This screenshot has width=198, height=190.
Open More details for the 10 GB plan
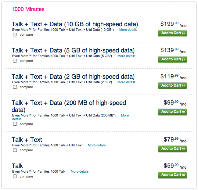pos(128,30)
